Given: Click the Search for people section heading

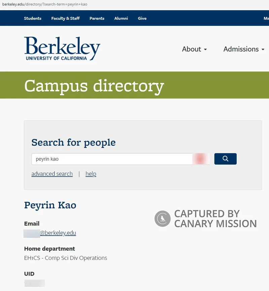Looking at the screenshot, I should (73, 142).
